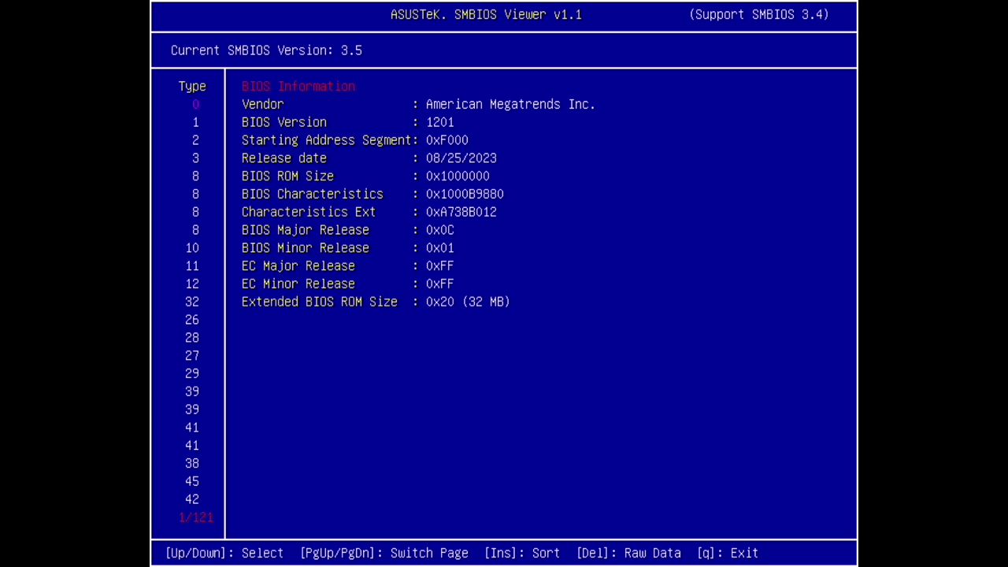Click the Vendor label
The image size is (1008, 567).
tap(262, 104)
